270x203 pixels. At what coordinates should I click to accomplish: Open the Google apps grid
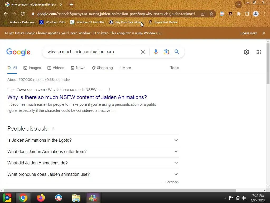[258, 52]
